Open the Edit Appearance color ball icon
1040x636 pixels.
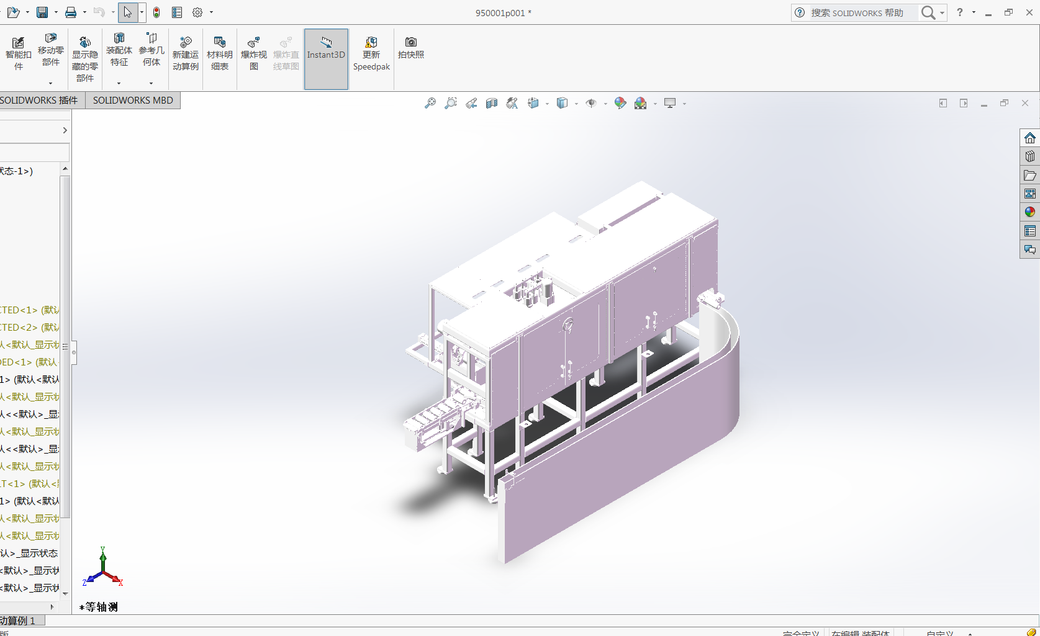620,104
